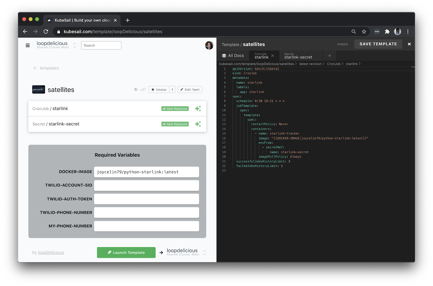Close the template editor panel
Viewport: 433px width, 286px height.
click(x=409, y=44)
